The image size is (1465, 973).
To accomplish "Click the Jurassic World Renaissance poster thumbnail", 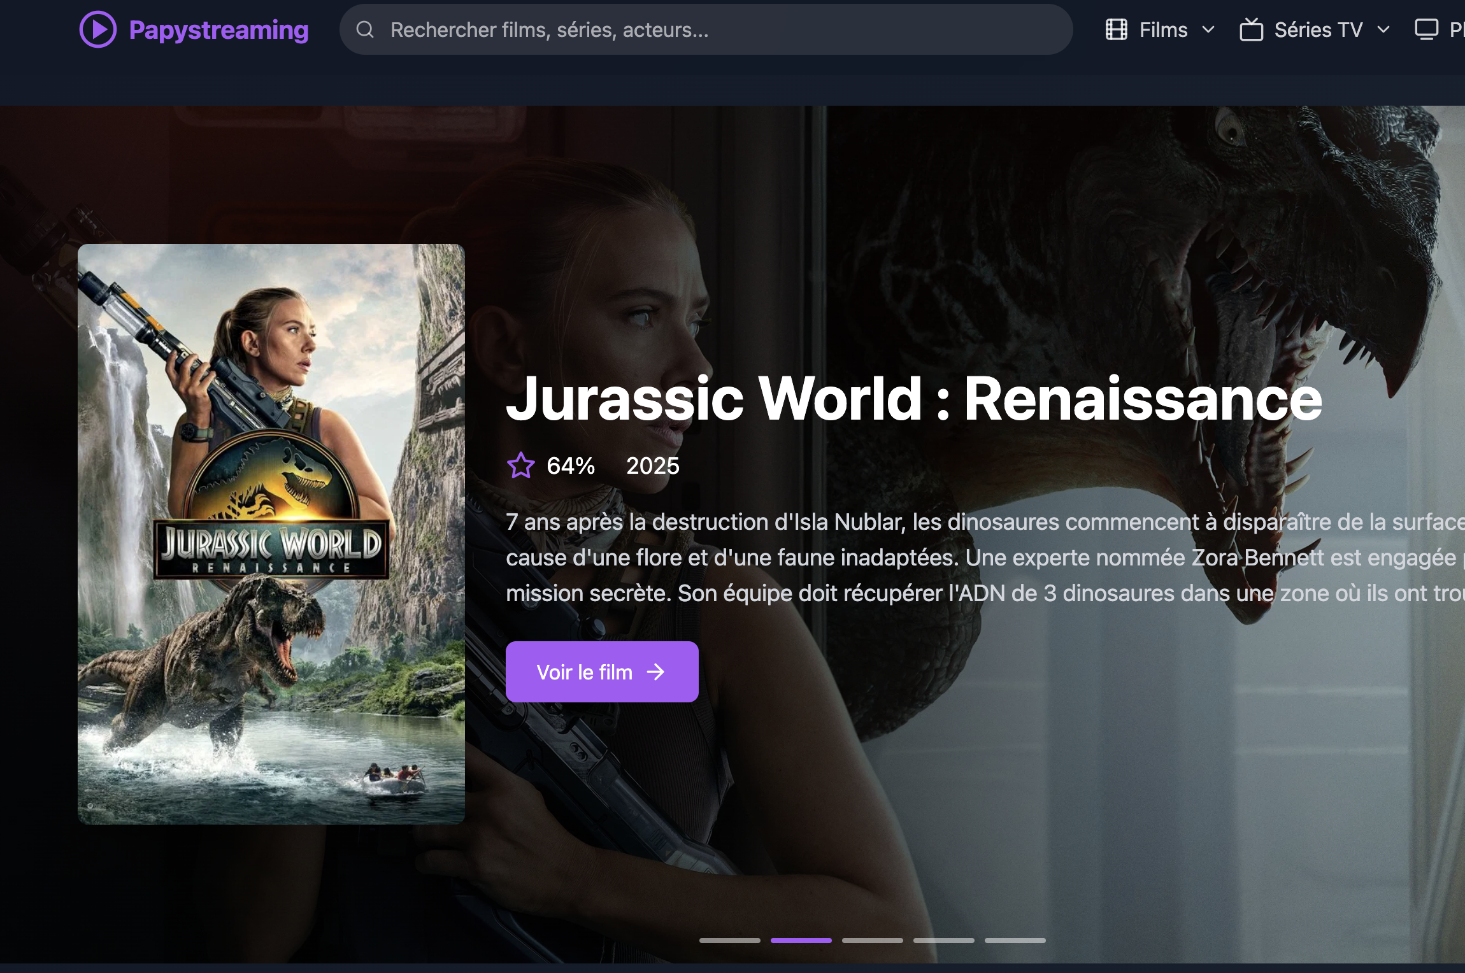I will click(x=271, y=534).
